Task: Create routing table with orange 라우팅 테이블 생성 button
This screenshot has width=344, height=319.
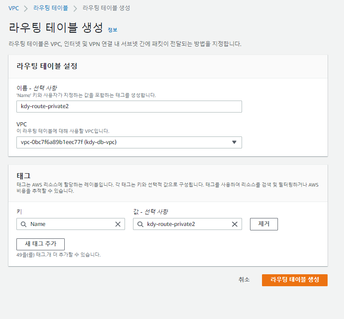Action: point(295,280)
